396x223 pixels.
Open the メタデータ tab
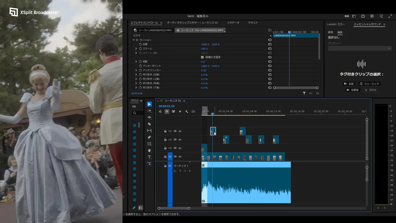233,23
